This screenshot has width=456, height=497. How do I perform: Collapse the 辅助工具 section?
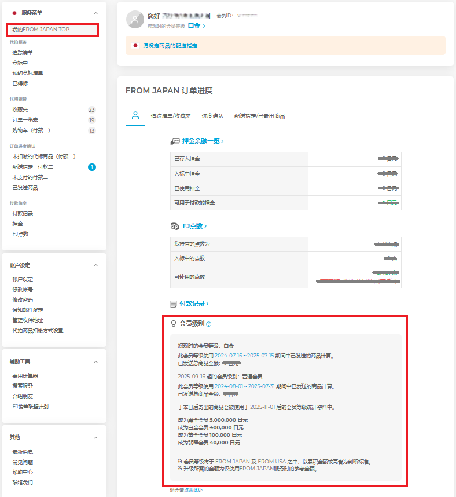point(95,361)
